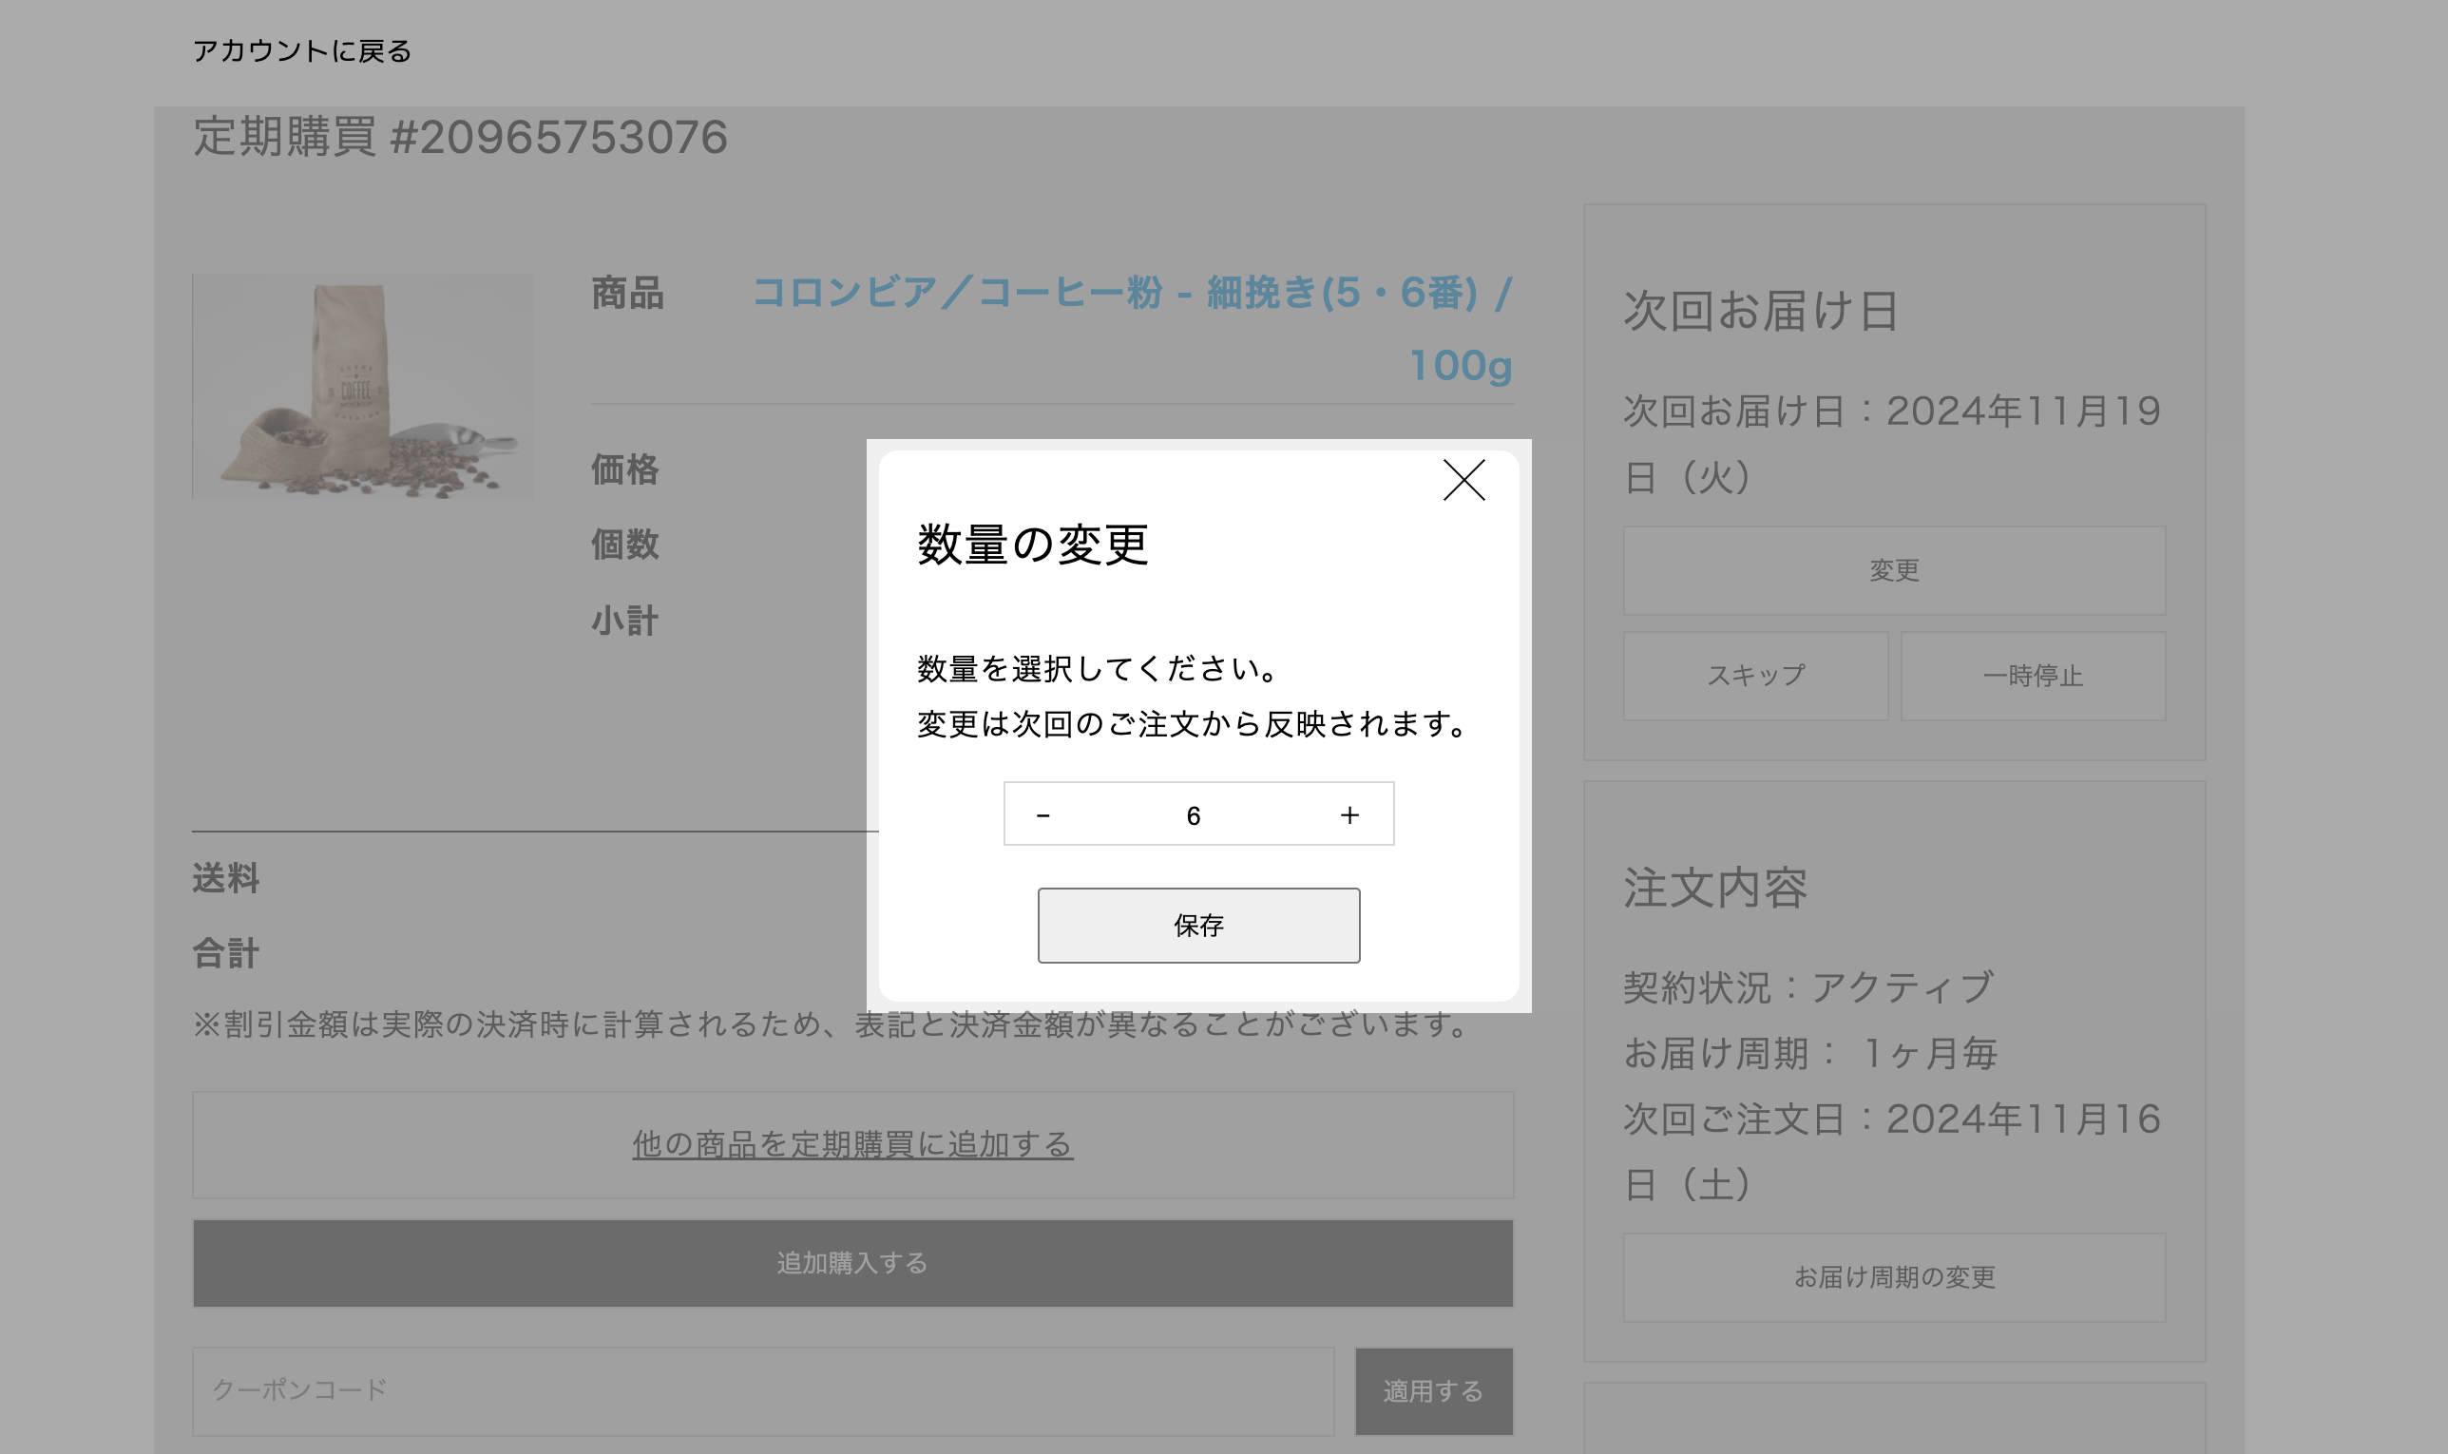Viewport: 2448px width, 1454px height.
Task: Click the 数量の変更 dialog heading
Action: [x=1032, y=545]
